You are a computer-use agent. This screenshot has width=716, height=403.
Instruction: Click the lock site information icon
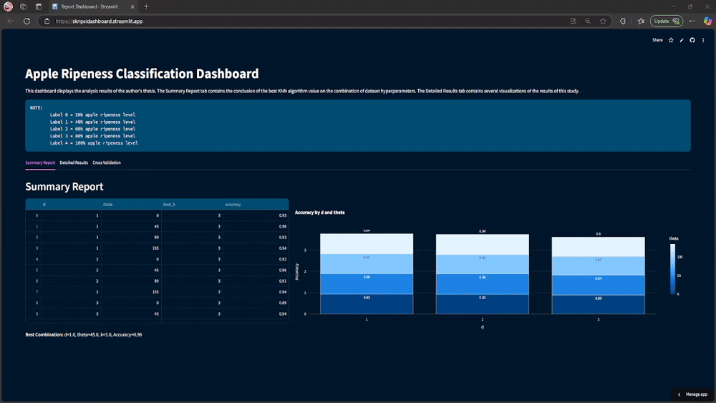pos(47,21)
